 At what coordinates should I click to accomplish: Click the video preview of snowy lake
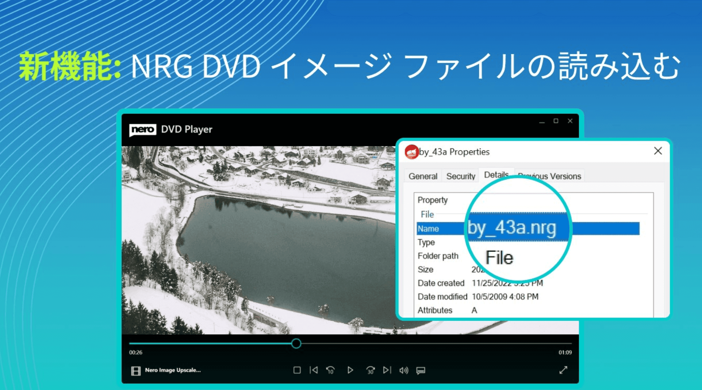(x=259, y=240)
